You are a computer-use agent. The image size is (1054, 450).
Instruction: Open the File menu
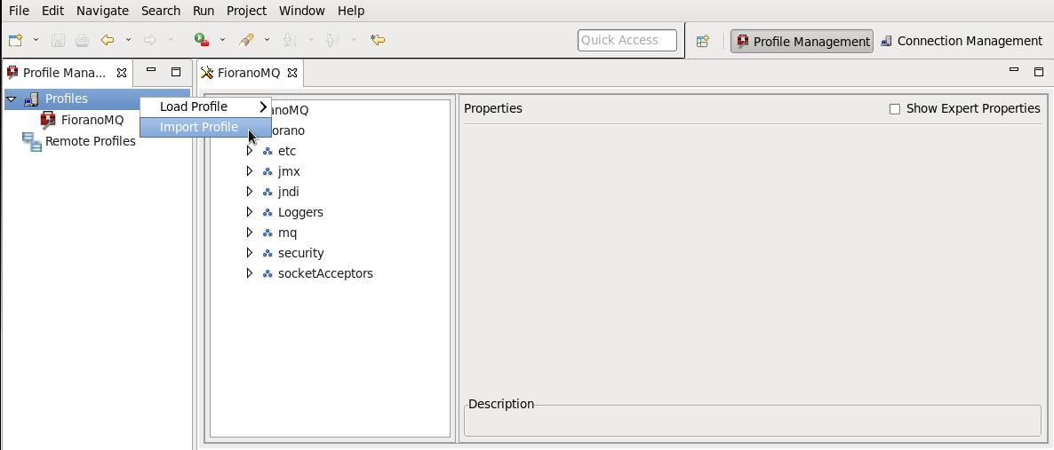pyautogui.click(x=19, y=11)
